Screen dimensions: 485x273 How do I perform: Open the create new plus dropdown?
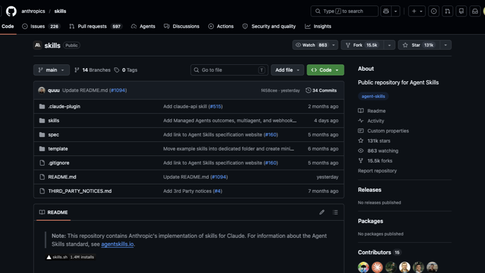point(417,11)
